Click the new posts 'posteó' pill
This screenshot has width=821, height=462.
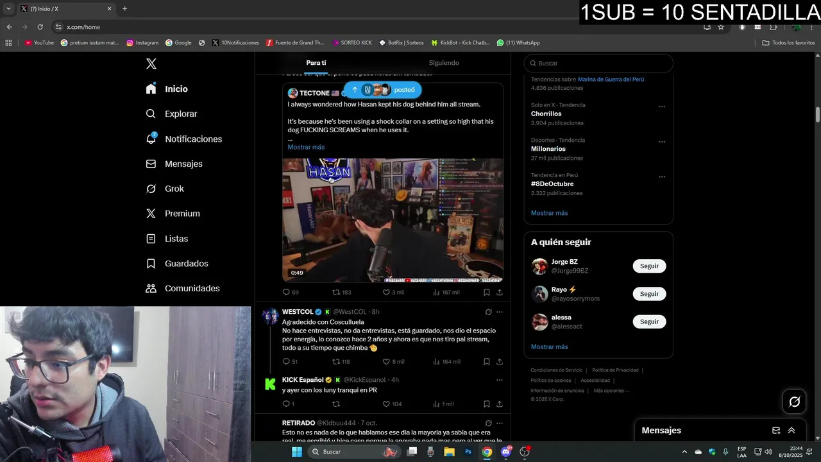coord(382,90)
